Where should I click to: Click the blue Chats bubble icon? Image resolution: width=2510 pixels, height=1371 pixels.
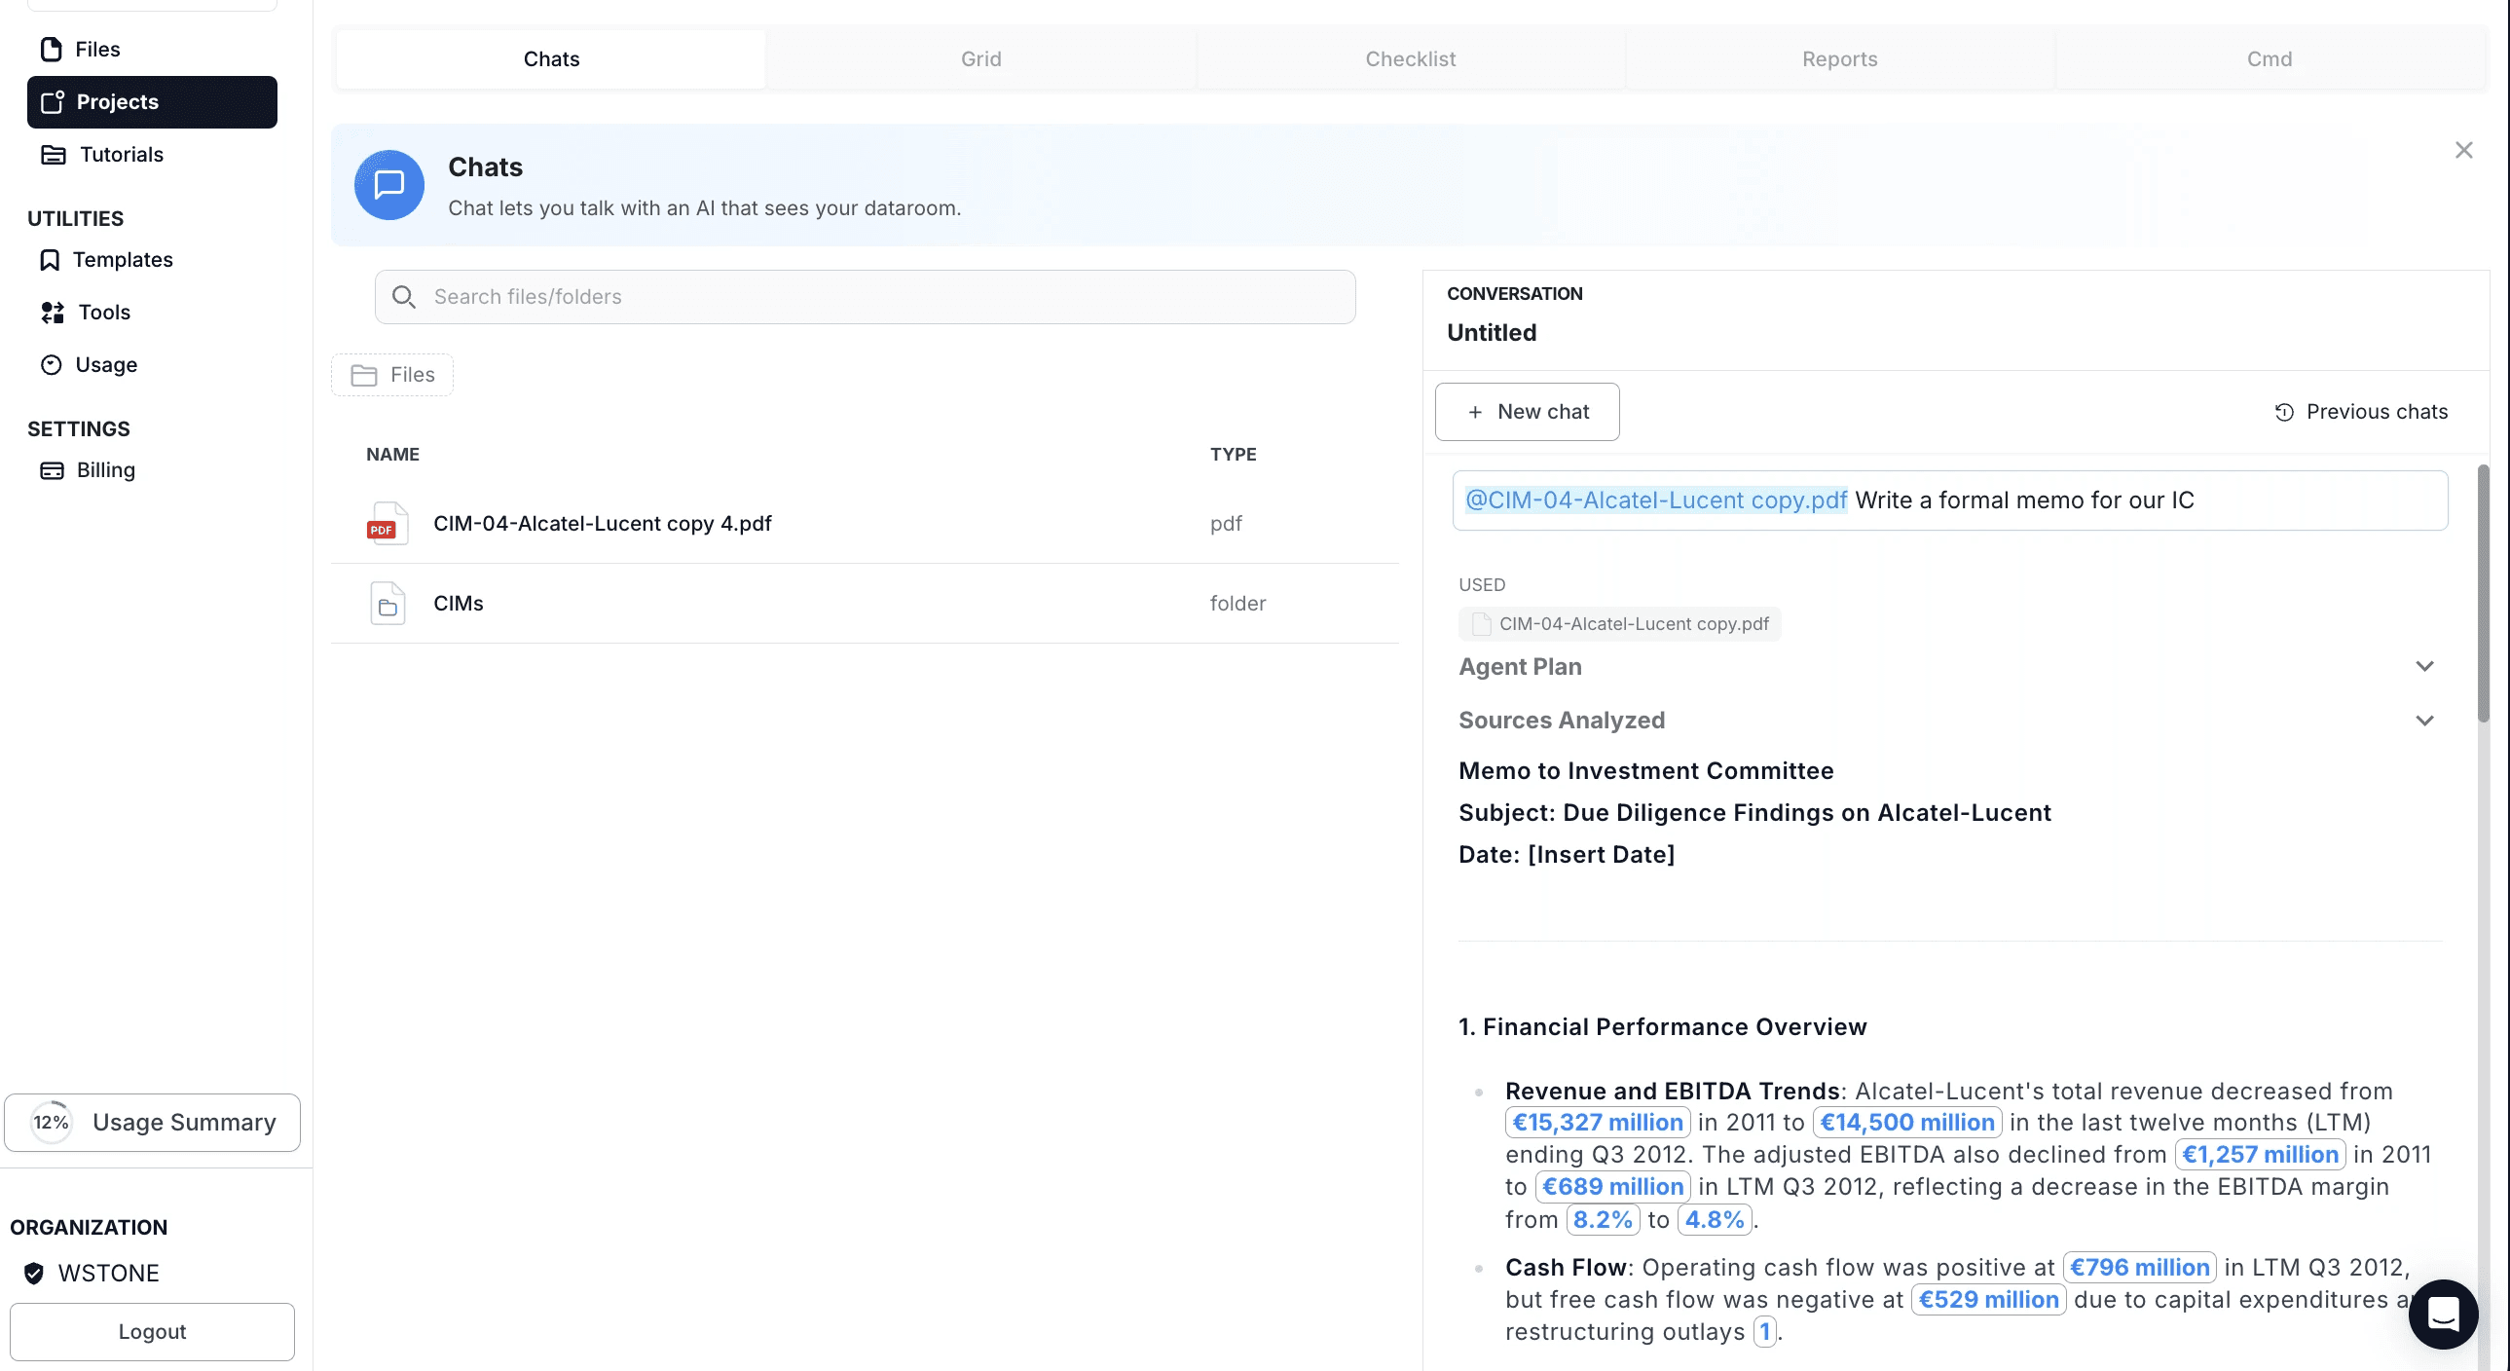[x=388, y=185]
